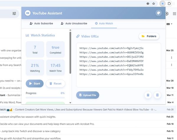
Task: Click the Total videos stat card
Action: coord(35,49)
